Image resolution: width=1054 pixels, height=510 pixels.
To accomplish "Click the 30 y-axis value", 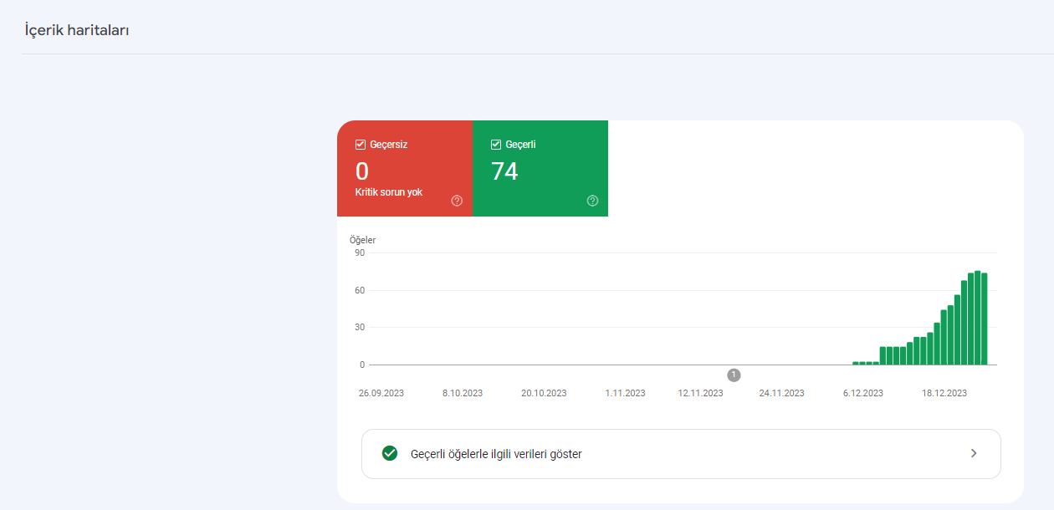I will [x=360, y=327].
